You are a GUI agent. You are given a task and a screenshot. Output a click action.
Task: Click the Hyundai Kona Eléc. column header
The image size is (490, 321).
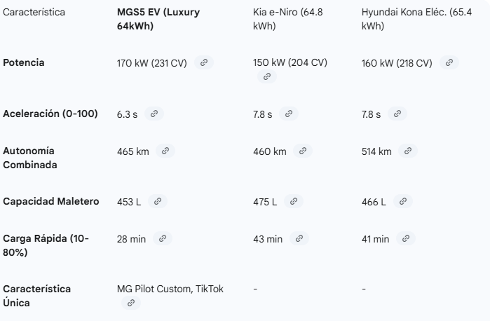pos(416,19)
